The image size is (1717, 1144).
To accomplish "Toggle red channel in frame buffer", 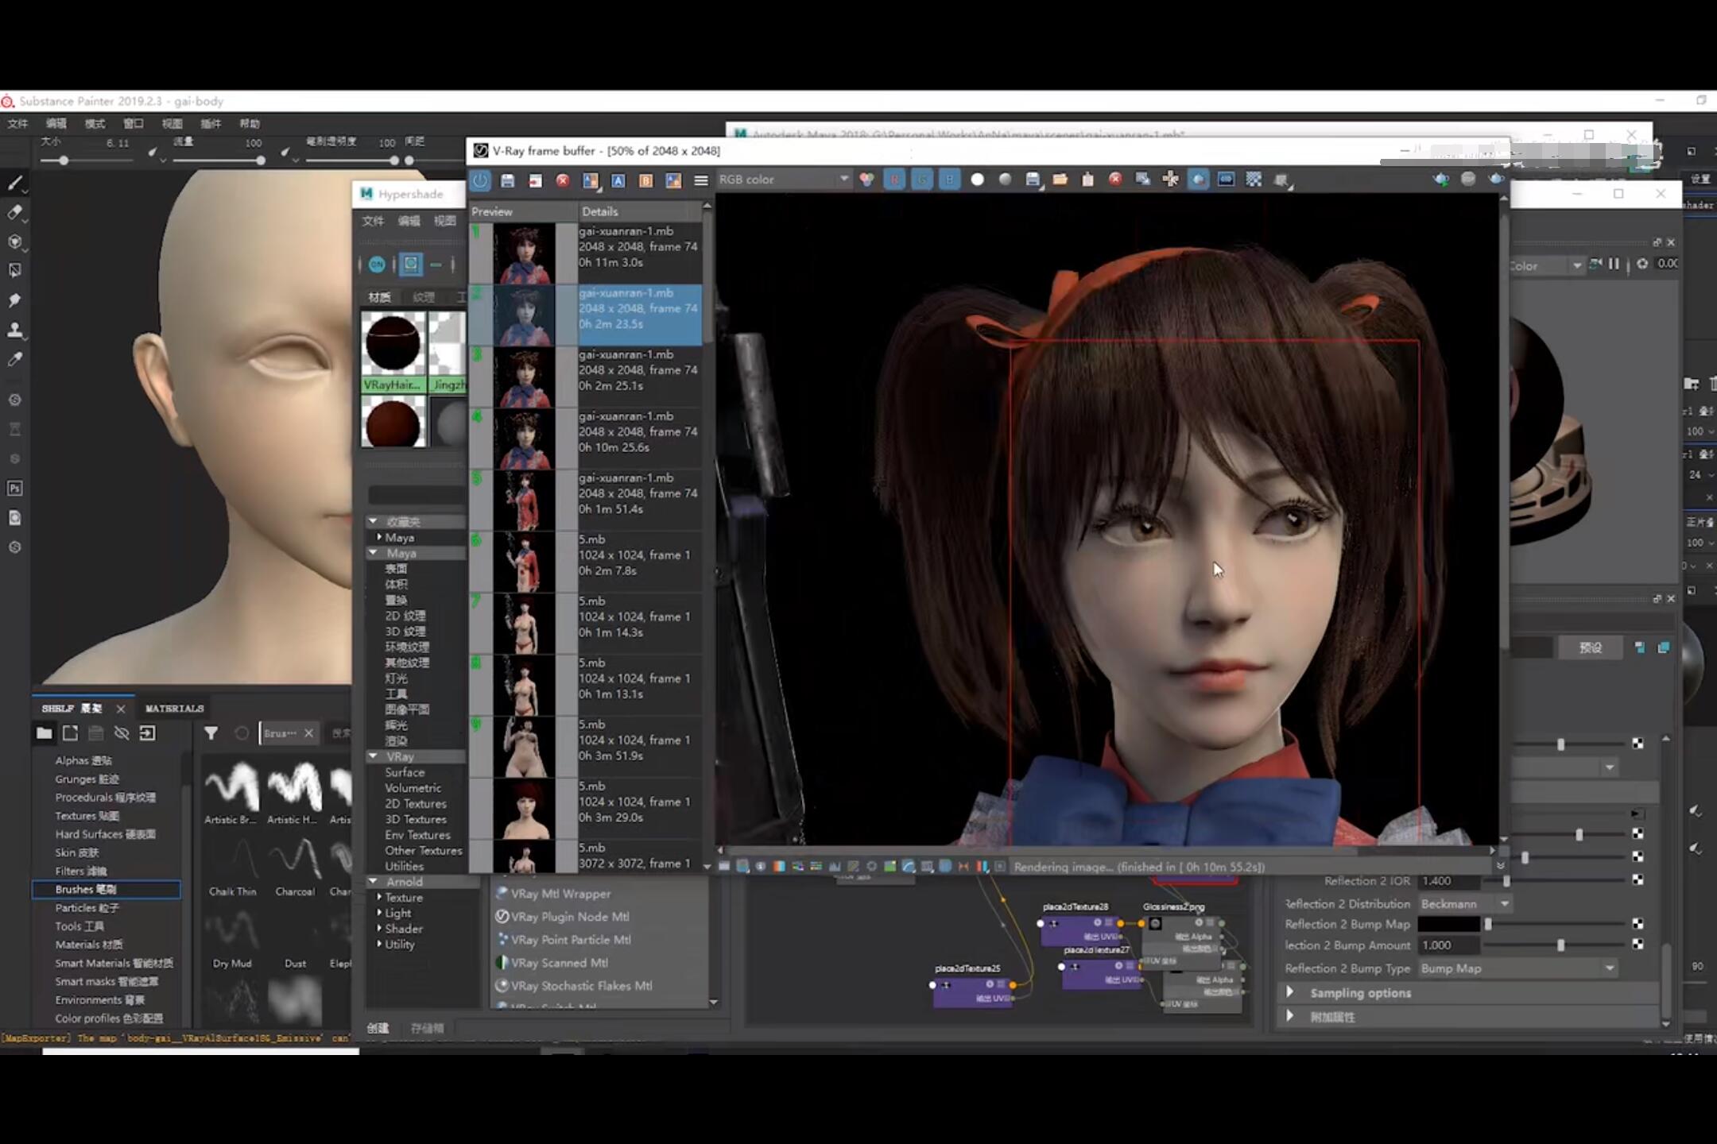I will pos(894,180).
